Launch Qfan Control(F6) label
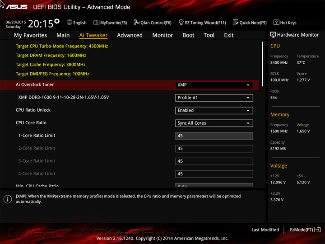 coord(156,23)
